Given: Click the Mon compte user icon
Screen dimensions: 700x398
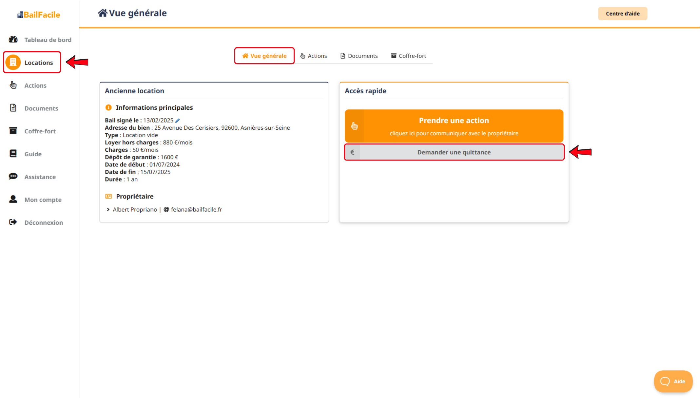Looking at the screenshot, I should pyautogui.click(x=13, y=199).
